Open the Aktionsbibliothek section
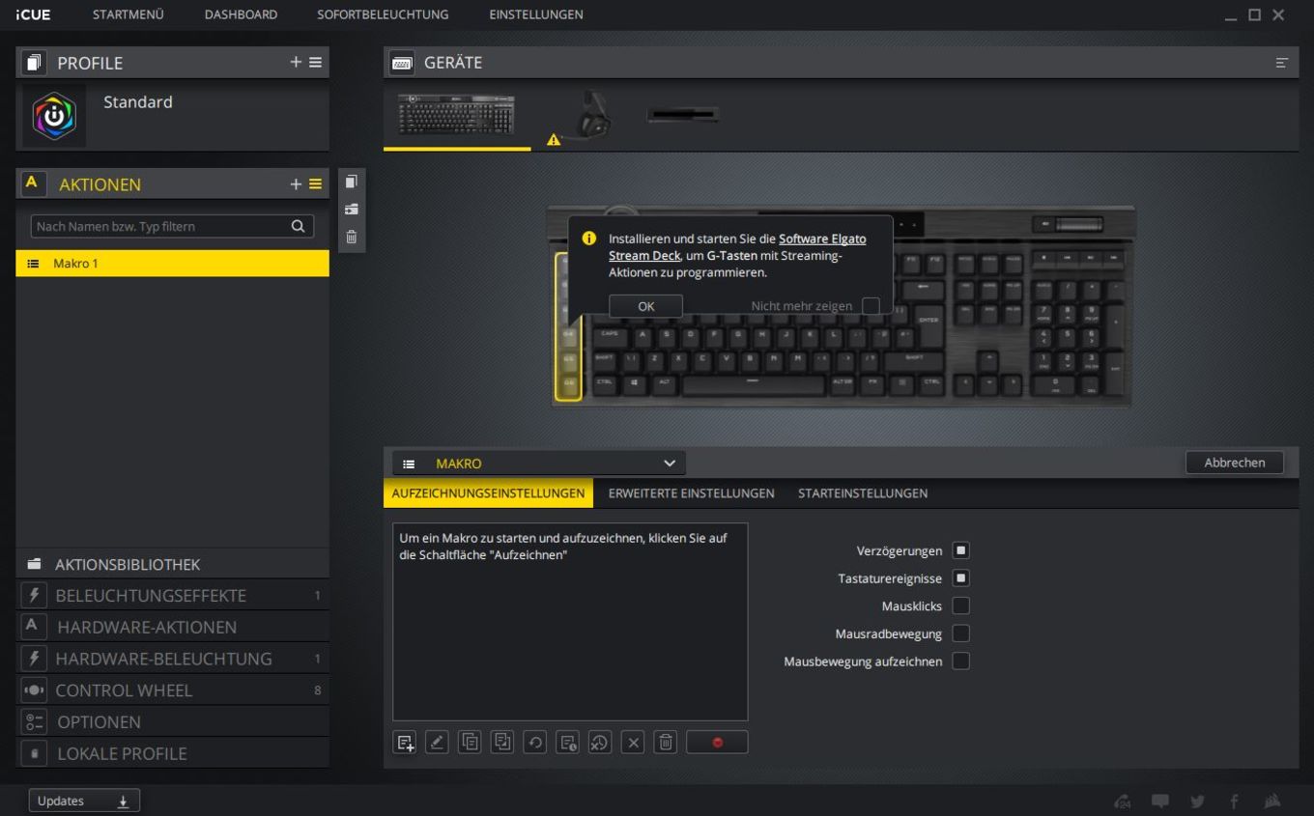The image size is (1314, 816). pos(172,564)
